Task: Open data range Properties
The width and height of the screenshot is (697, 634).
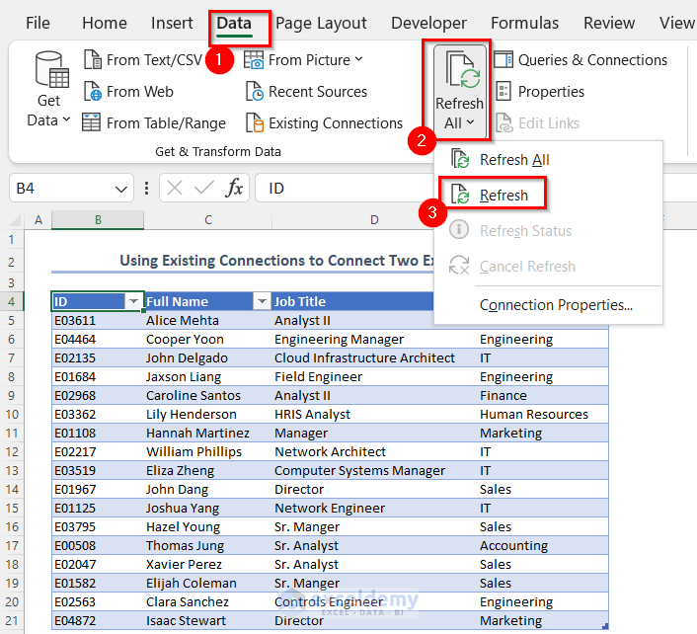Action: (540, 92)
